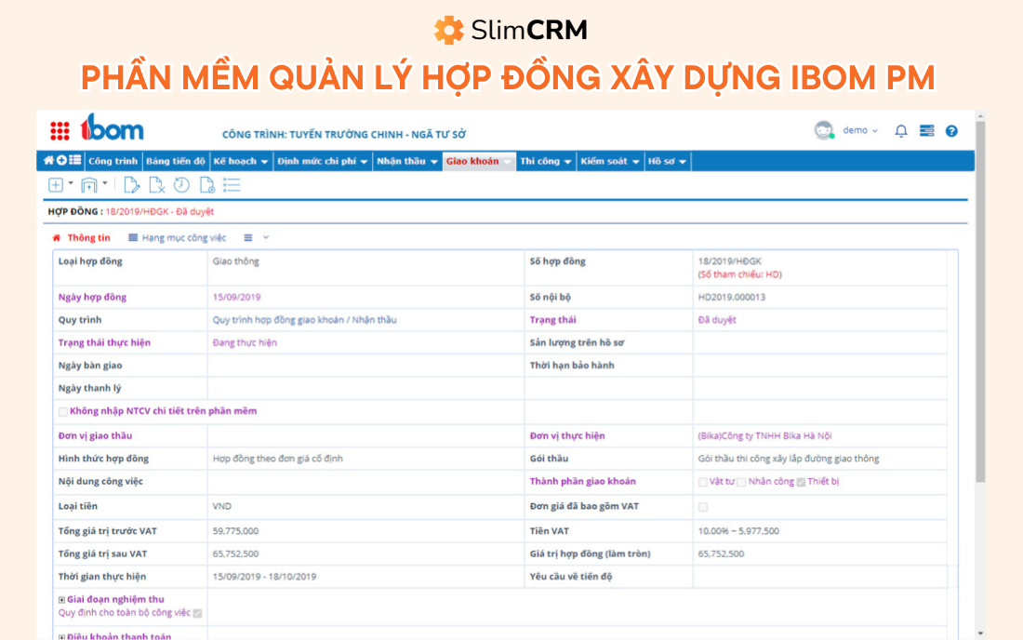Tick the Vật tư checkbox

click(x=703, y=482)
